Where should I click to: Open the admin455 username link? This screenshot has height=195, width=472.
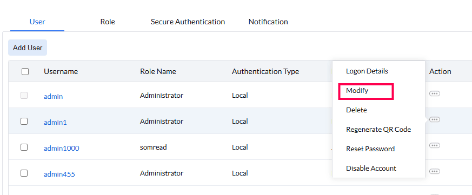59,174
